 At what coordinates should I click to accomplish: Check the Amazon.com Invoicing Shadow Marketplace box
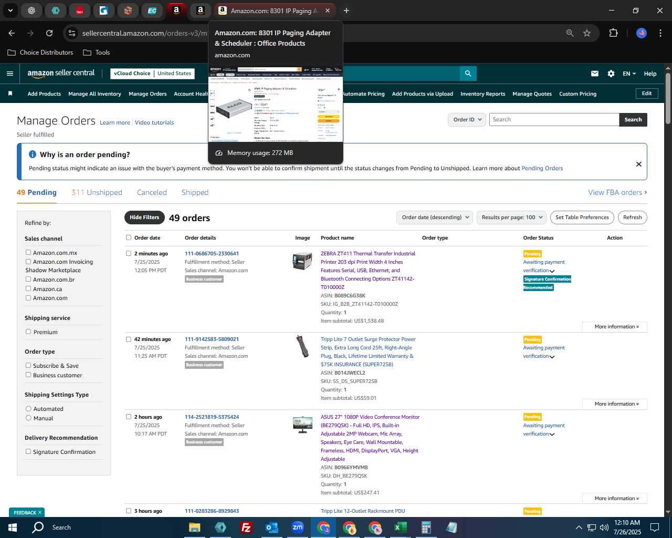(x=28, y=262)
